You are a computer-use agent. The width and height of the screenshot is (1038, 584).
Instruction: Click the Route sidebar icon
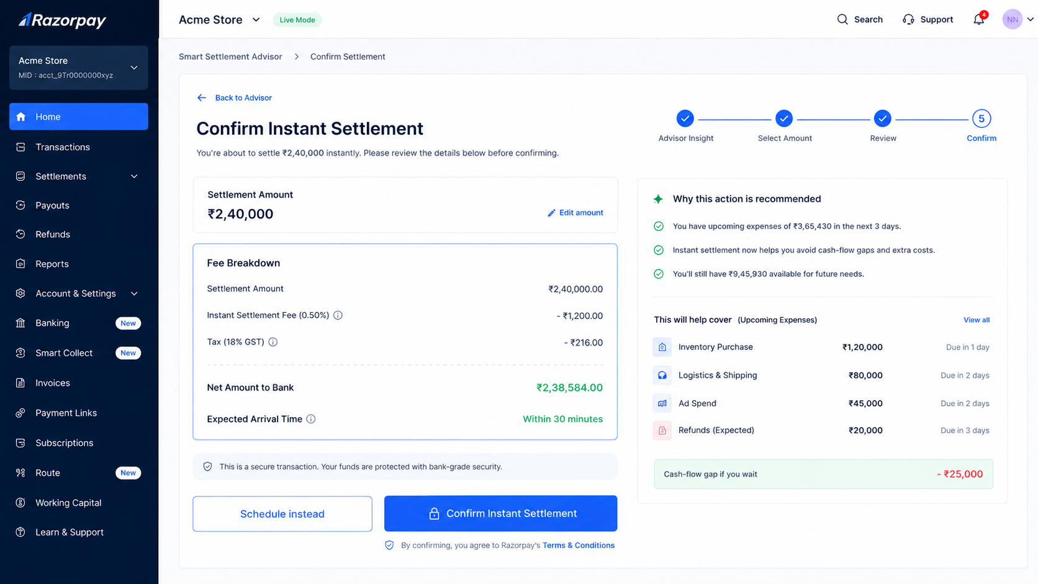coord(20,473)
